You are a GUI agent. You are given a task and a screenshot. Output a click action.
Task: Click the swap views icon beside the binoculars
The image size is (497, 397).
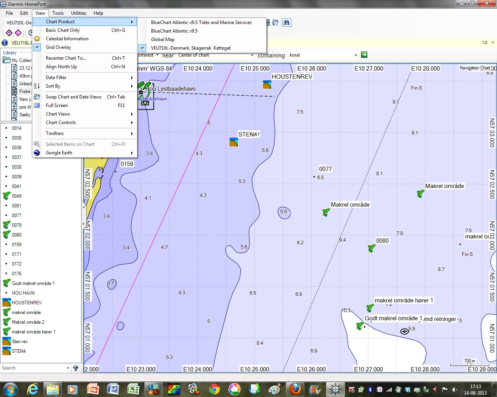(x=276, y=22)
